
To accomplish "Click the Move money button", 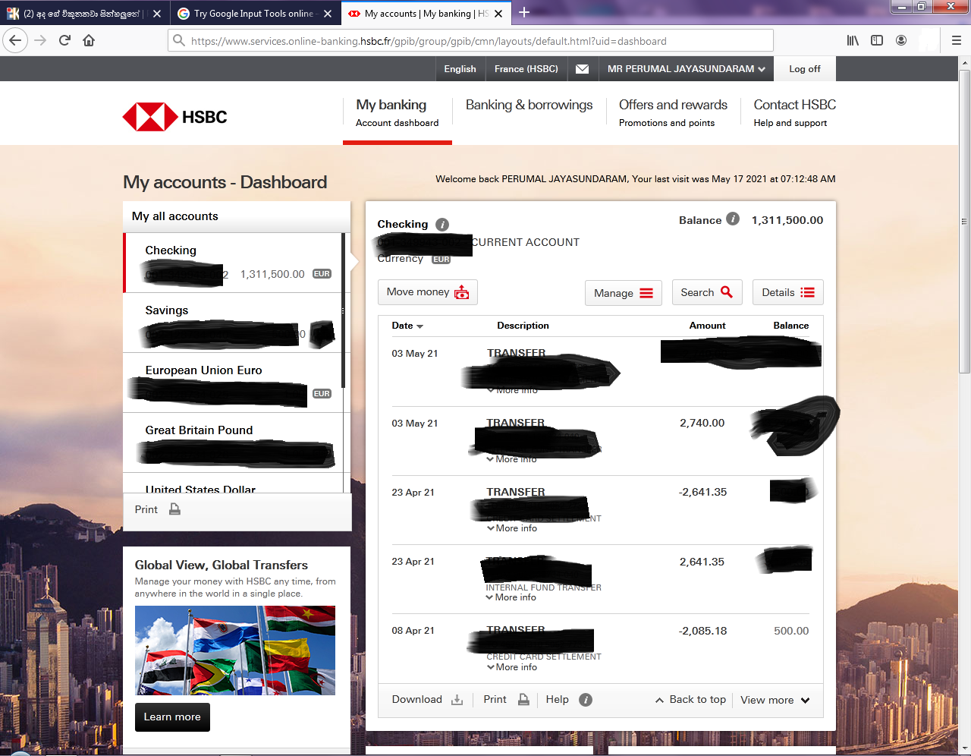I will pos(428,292).
